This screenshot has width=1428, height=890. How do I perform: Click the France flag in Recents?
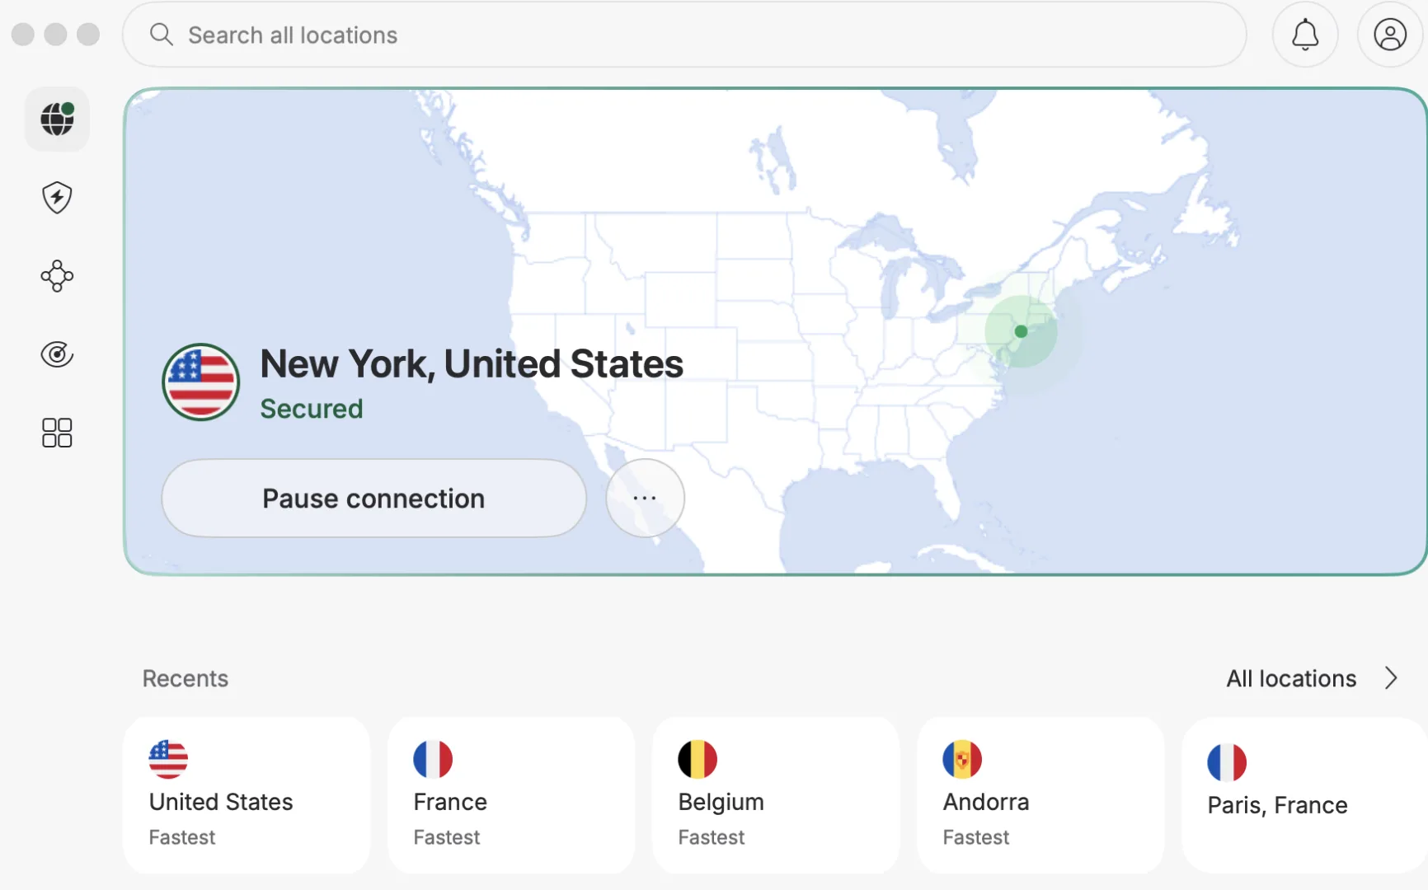[x=434, y=759]
